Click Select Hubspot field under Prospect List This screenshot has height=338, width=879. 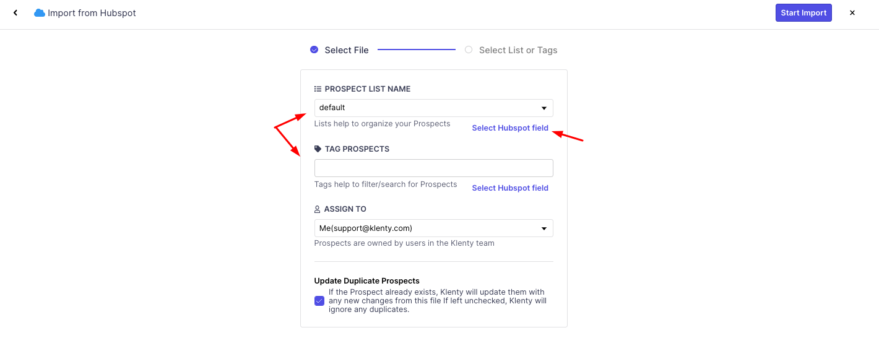tap(510, 128)
